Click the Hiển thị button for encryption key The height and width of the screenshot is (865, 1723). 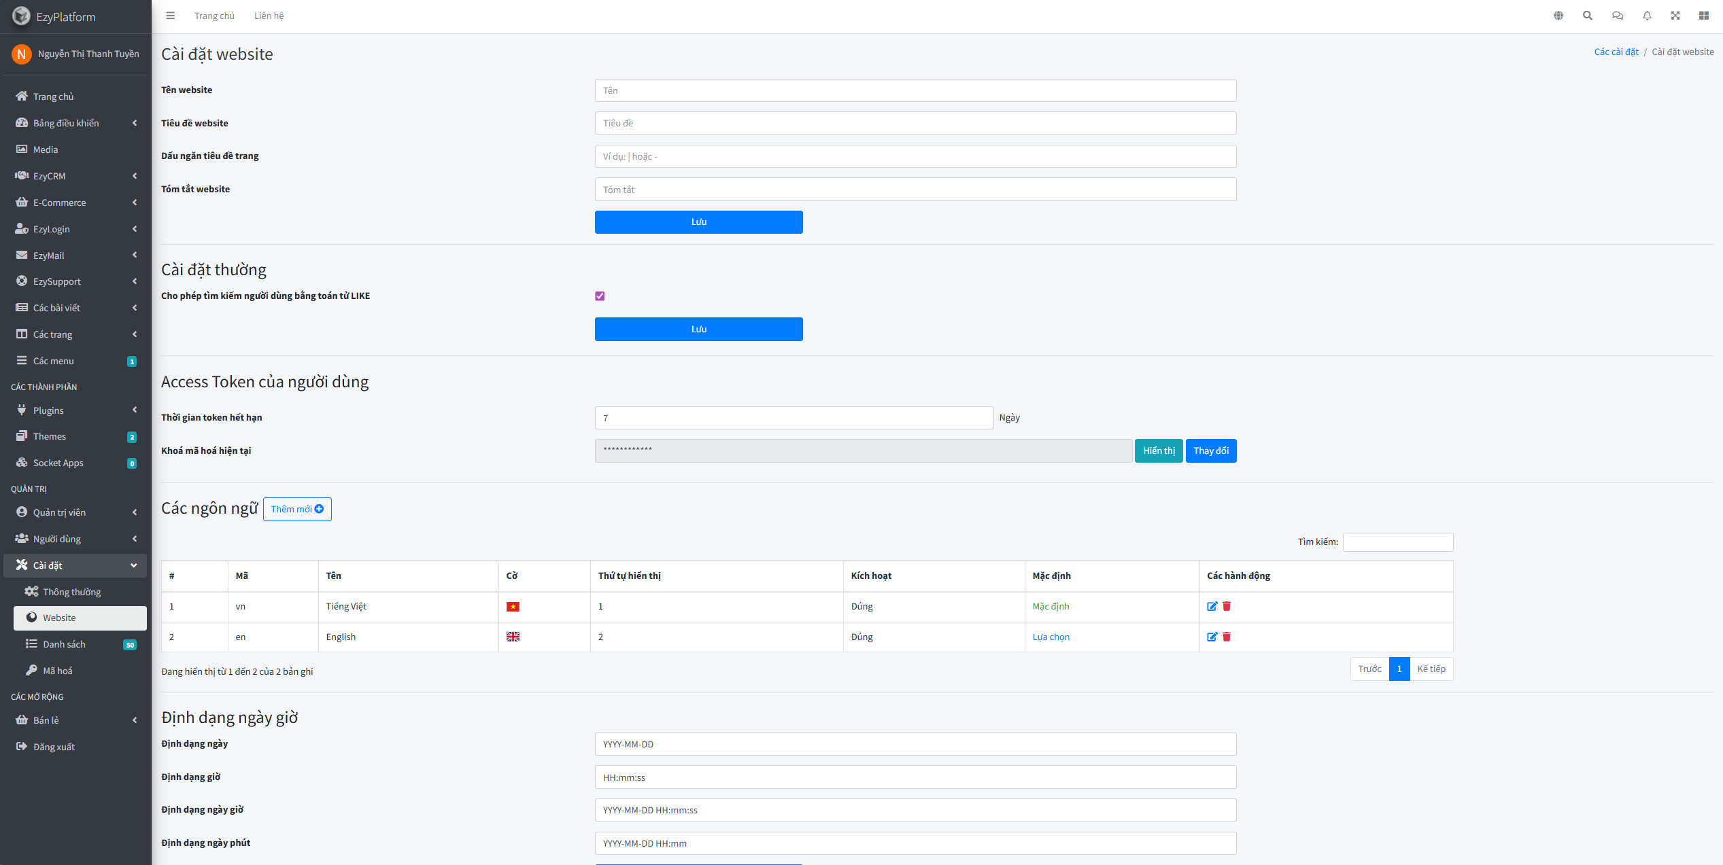[x=1159, y=451]
